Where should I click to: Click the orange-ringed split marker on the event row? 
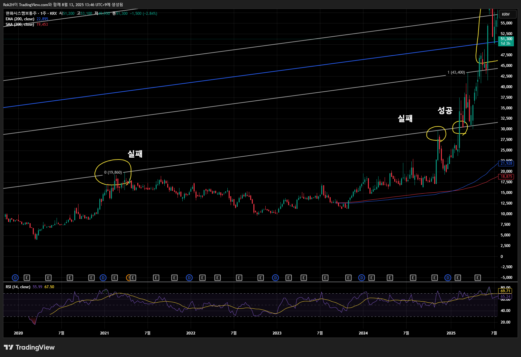pos(129,278)
